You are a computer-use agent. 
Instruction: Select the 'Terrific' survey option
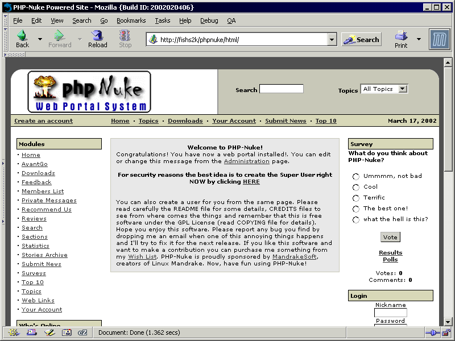356,198
